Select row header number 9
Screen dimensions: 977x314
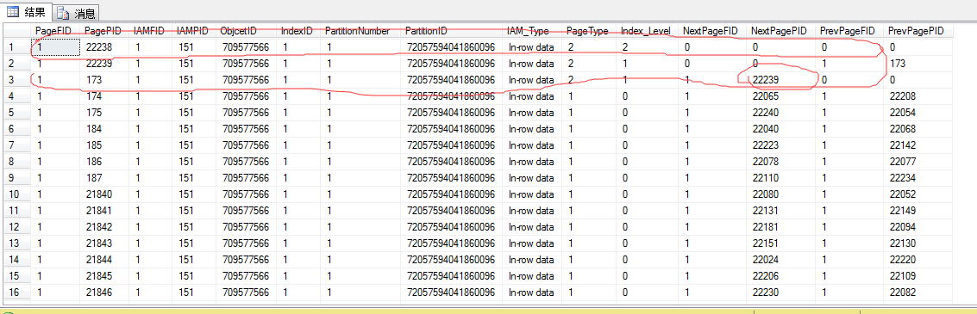pos(17,178)
